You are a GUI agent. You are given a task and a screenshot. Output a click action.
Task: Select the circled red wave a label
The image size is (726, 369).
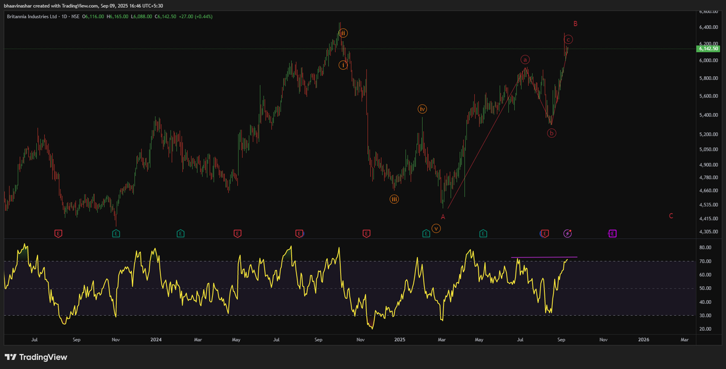[525, 59]
